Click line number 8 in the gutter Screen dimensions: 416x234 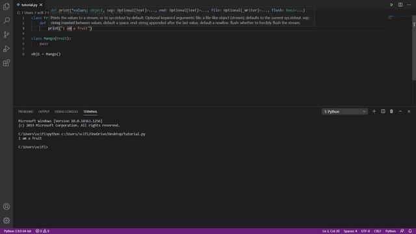[x=23, y=54]
